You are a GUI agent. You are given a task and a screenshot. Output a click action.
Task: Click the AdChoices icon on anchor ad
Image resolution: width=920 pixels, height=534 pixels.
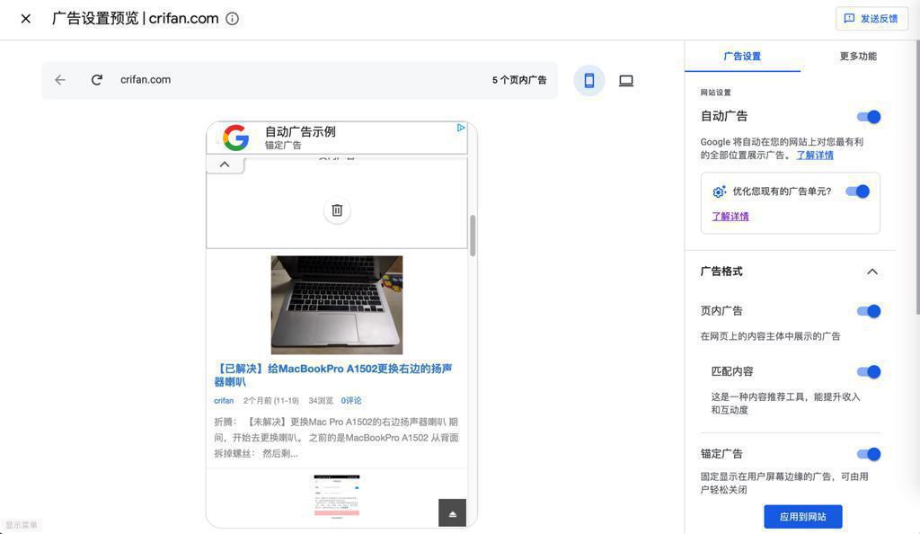[461, 128]
